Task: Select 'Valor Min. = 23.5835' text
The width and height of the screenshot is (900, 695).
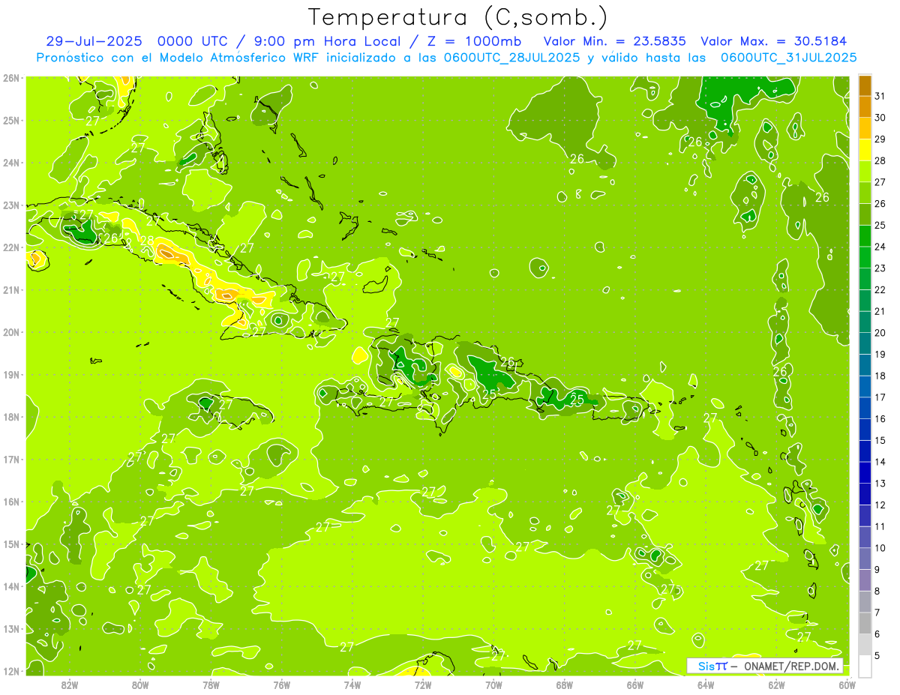Action: 616,41
